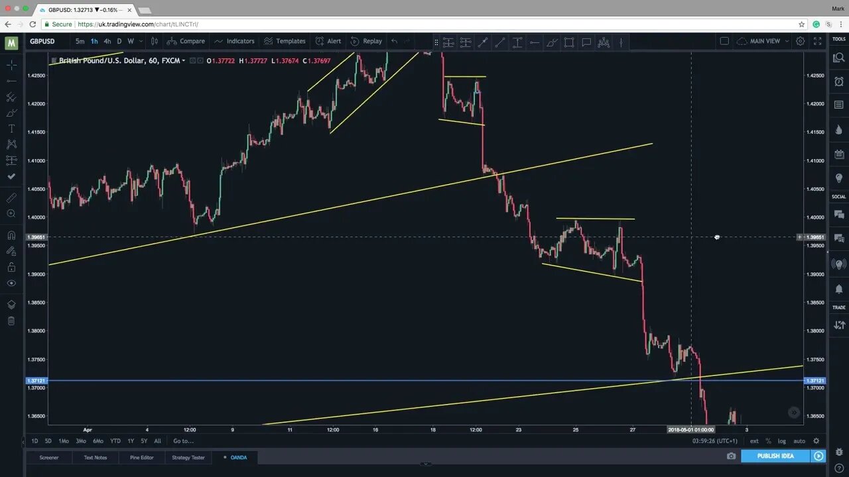Select the trend line drawing tool
The image size is (849, 477).
click(11, 81)
